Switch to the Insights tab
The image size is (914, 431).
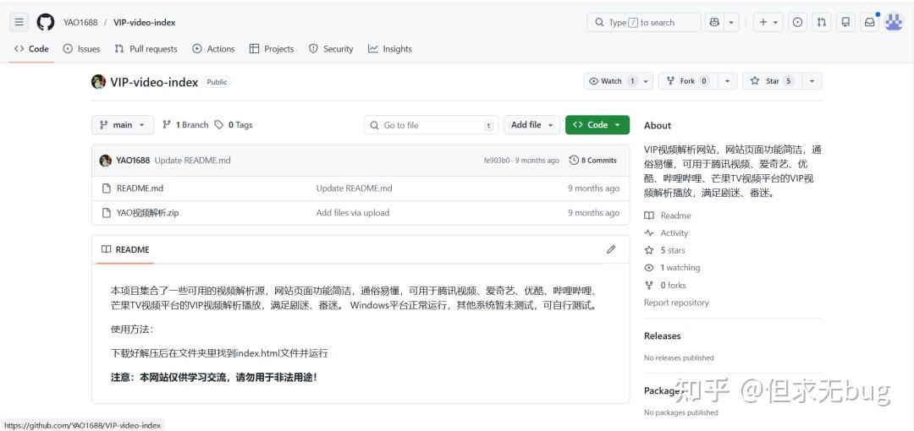click(x=390, y=49)
